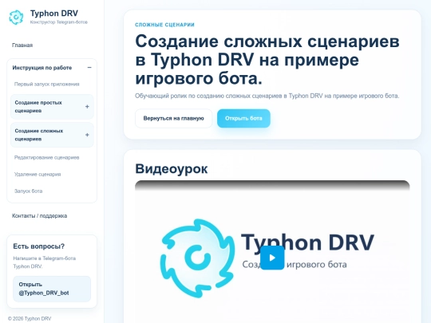Collapse the Инструкция по работе section
The height and width of the screenshot is (323, 431).
[89, 68]
